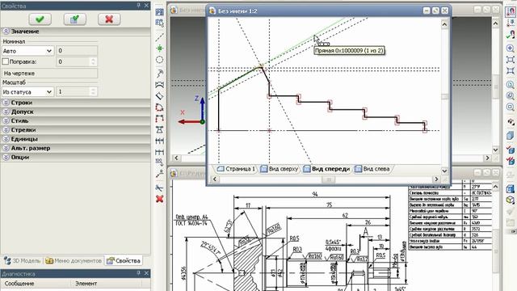Click the drawing window vertical scrollbar thumb
This screenshot has width=517, height=291.
pyautogui.click(x=495, y=251)
